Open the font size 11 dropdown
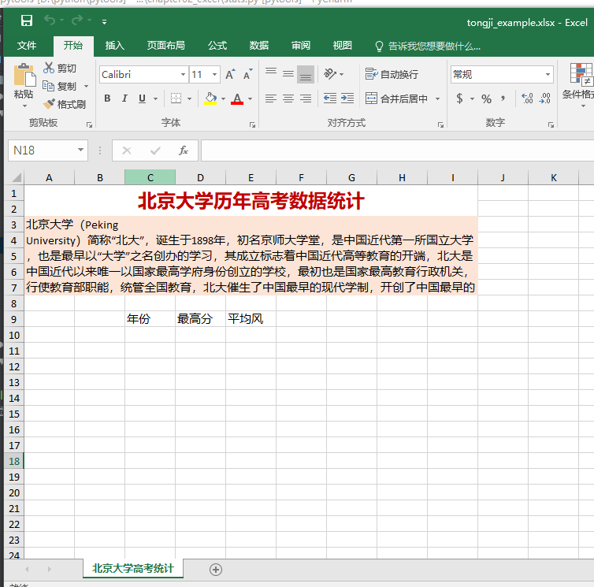 pyautogui.click(x=214, y=74)
